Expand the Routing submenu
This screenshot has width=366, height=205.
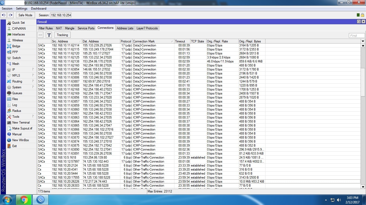tap(33, 81)
